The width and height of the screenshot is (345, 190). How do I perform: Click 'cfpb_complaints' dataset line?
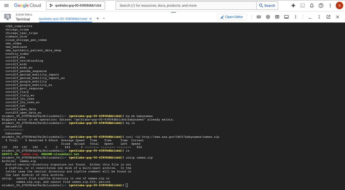point(19,26)
